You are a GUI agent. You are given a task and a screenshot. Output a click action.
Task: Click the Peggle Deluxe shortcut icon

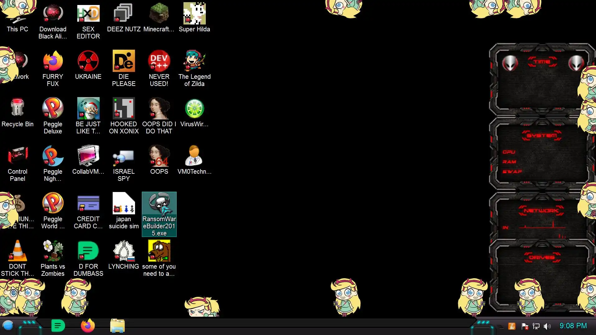pyautogui.click(x=53, y=109)
